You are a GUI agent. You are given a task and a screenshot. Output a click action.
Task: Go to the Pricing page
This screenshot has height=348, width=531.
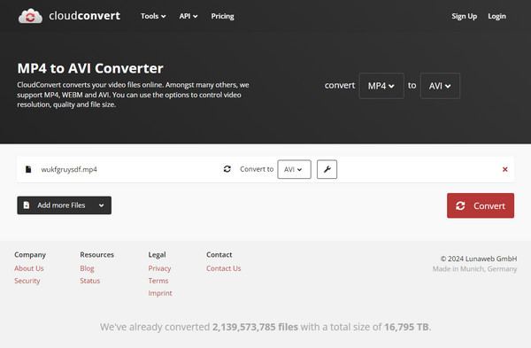coord(222,16)
